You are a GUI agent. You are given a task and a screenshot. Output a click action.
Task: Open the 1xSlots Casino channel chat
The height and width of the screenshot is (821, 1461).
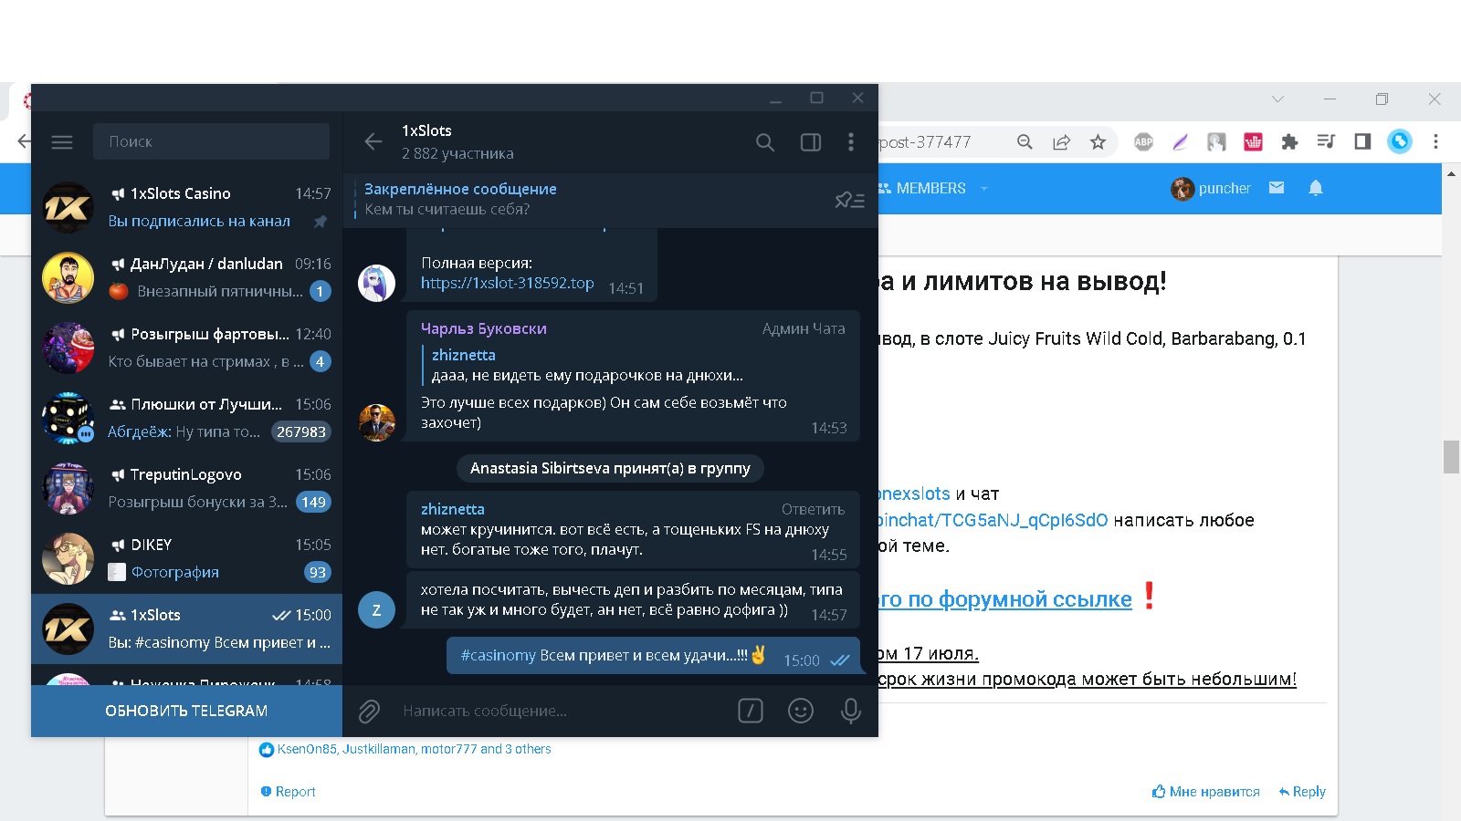tap(186, 207)
